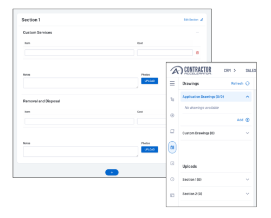The width and height of the screenshot is (271, 218).
Task: Click the Removal and Disposal heading
Action: coord(42,101)
